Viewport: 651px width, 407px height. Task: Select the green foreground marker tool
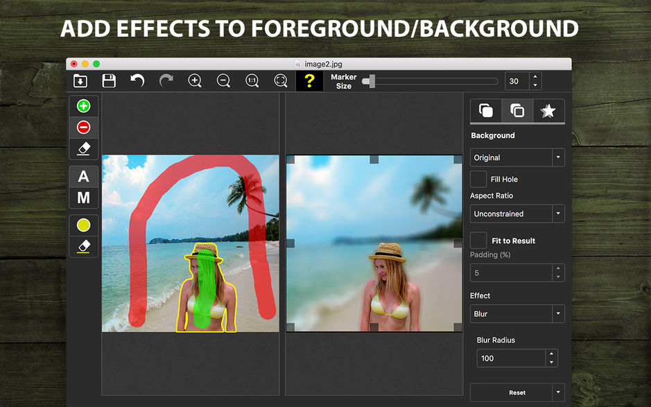(83, 105)
